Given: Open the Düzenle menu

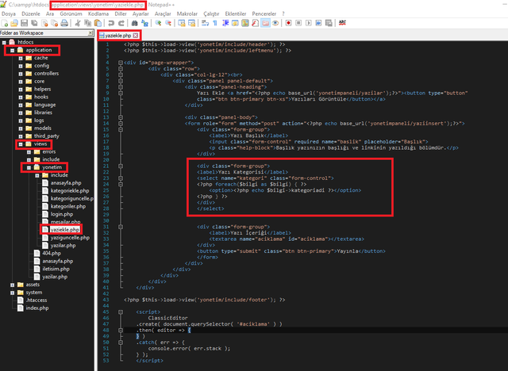Looking at the screenshot, I should (31, 14).
